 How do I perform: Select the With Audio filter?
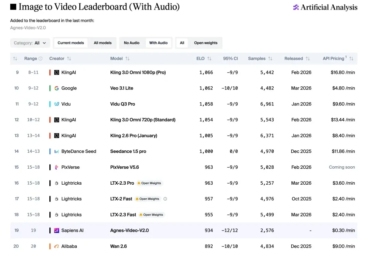point(158,43)
